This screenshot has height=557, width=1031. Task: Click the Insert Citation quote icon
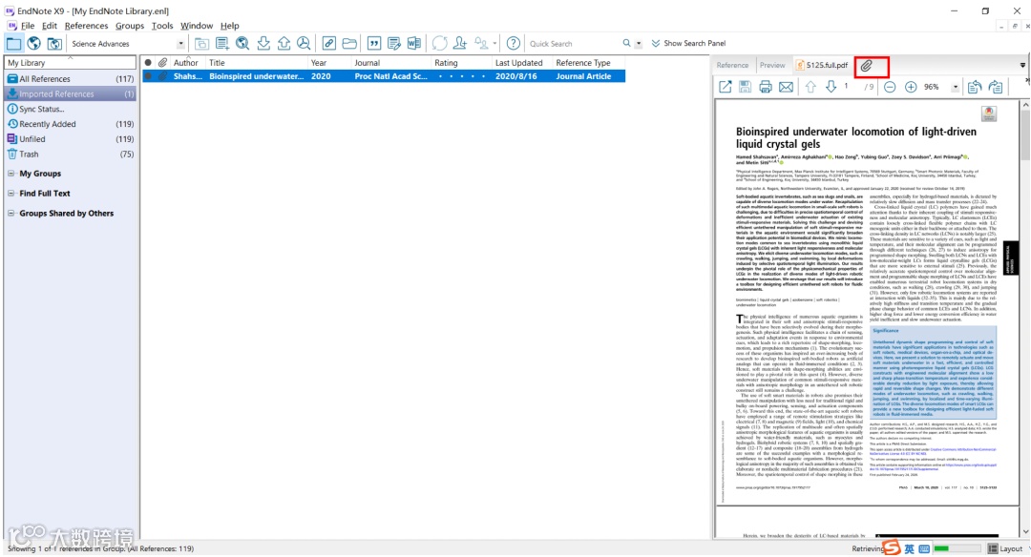click(x=374, y=43)
